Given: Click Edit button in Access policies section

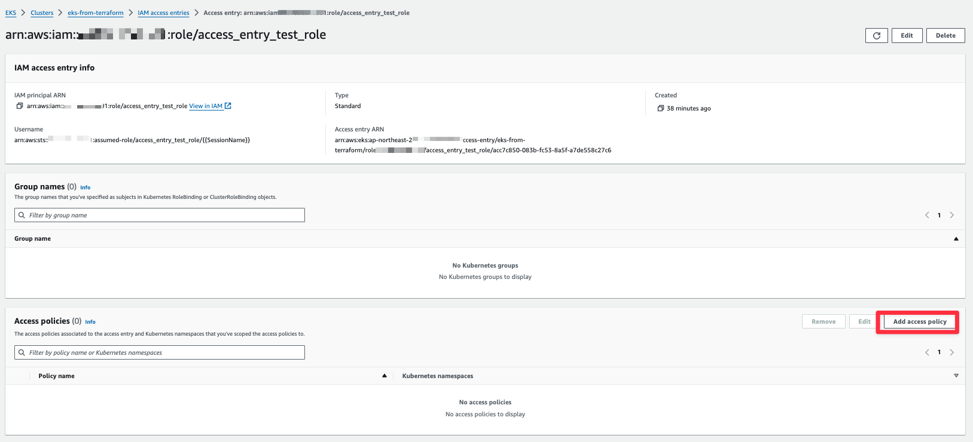Looking at the screenshot, I should (864, 321).
